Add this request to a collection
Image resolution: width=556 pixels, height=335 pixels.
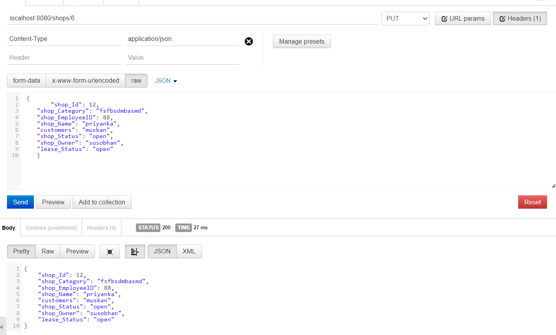click(102, 202)
